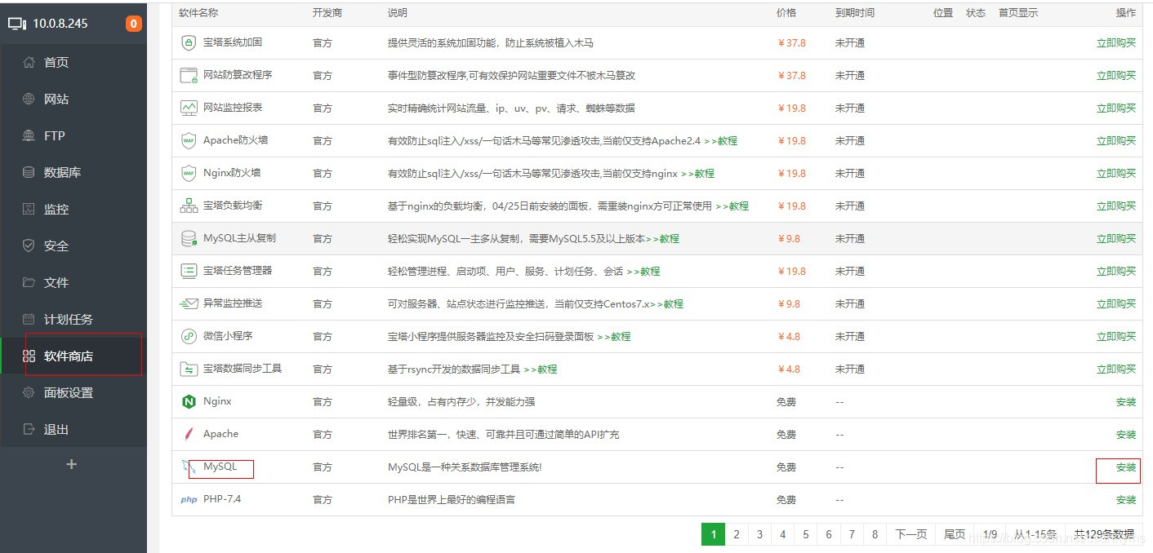Click the server monitor icon beside 10.0.8.245
Viewport: 1153px width, 553px height.
click(x=17, y=24)
